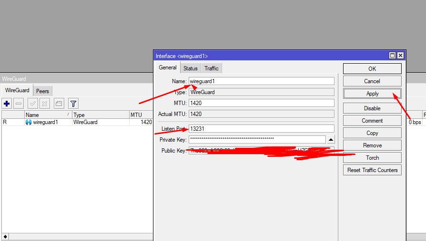
Task: Enable interface using checkmark toolbar icon
Action: pos(33,104)
